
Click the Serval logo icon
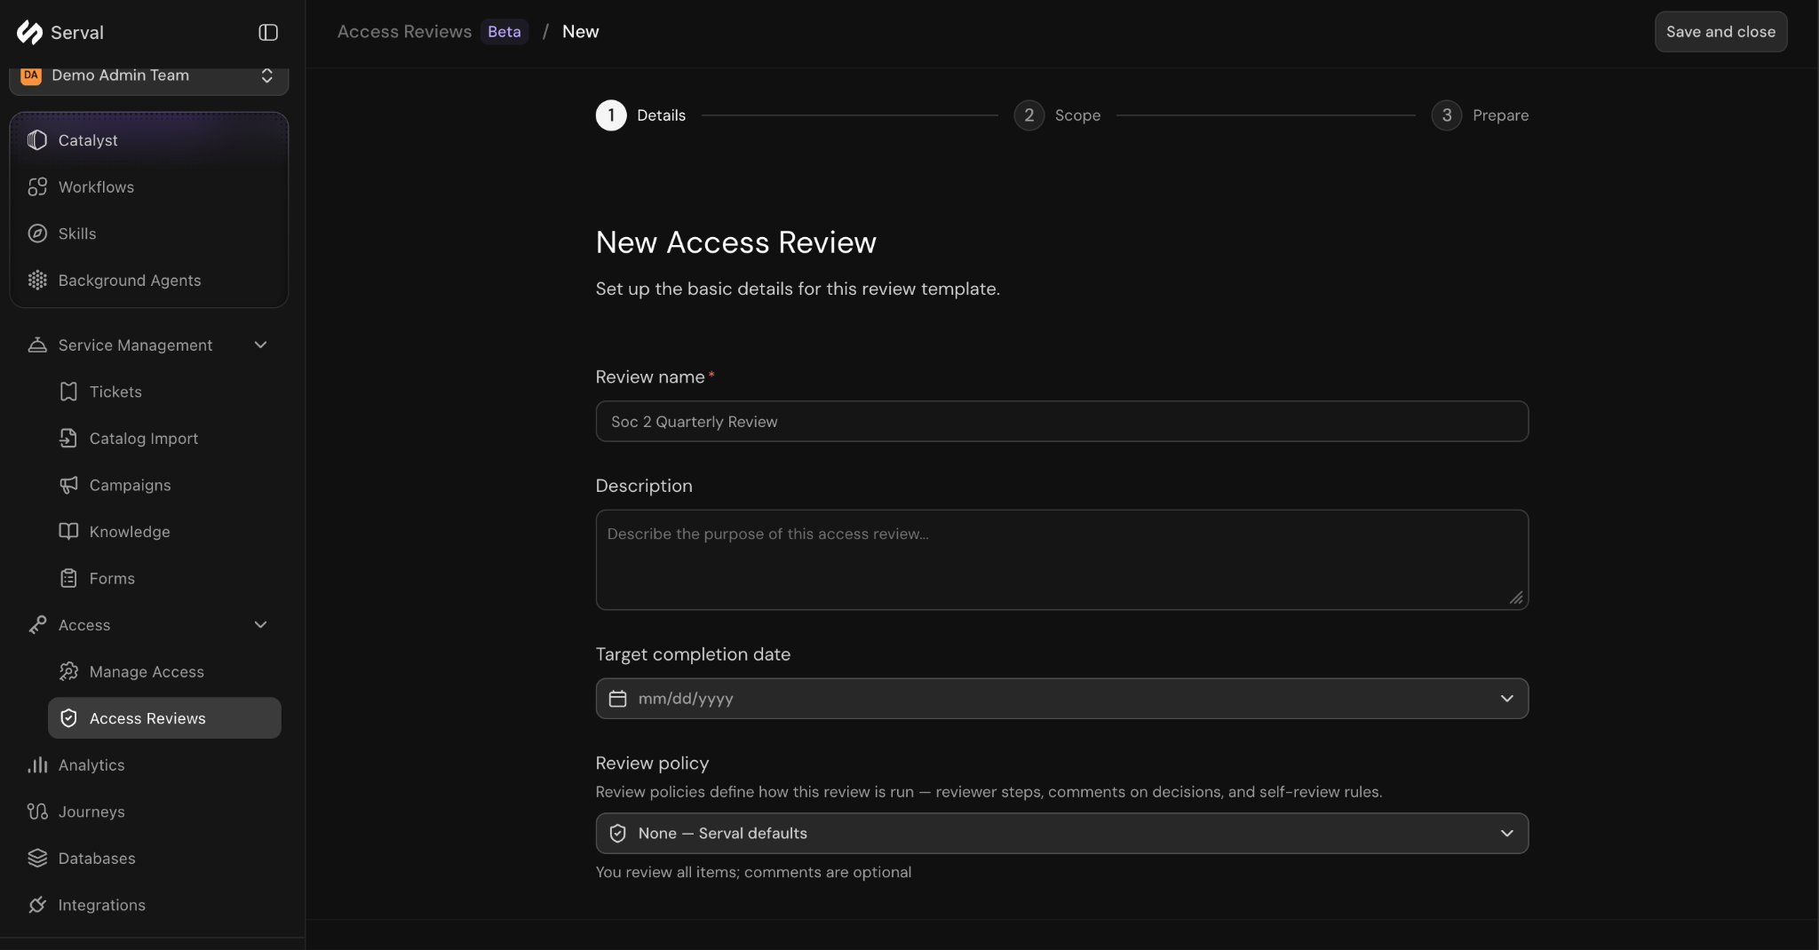click(x=29, y=32)
